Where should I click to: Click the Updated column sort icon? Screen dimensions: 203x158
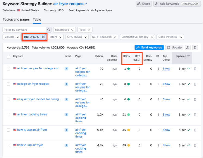189,56
